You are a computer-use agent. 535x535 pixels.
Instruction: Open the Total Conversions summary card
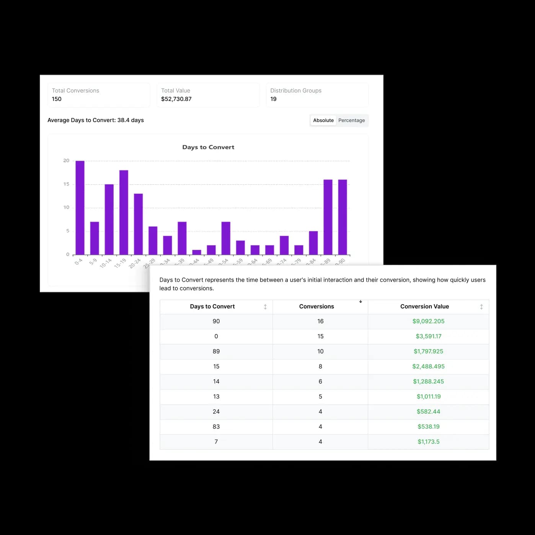tap(99, 95)
